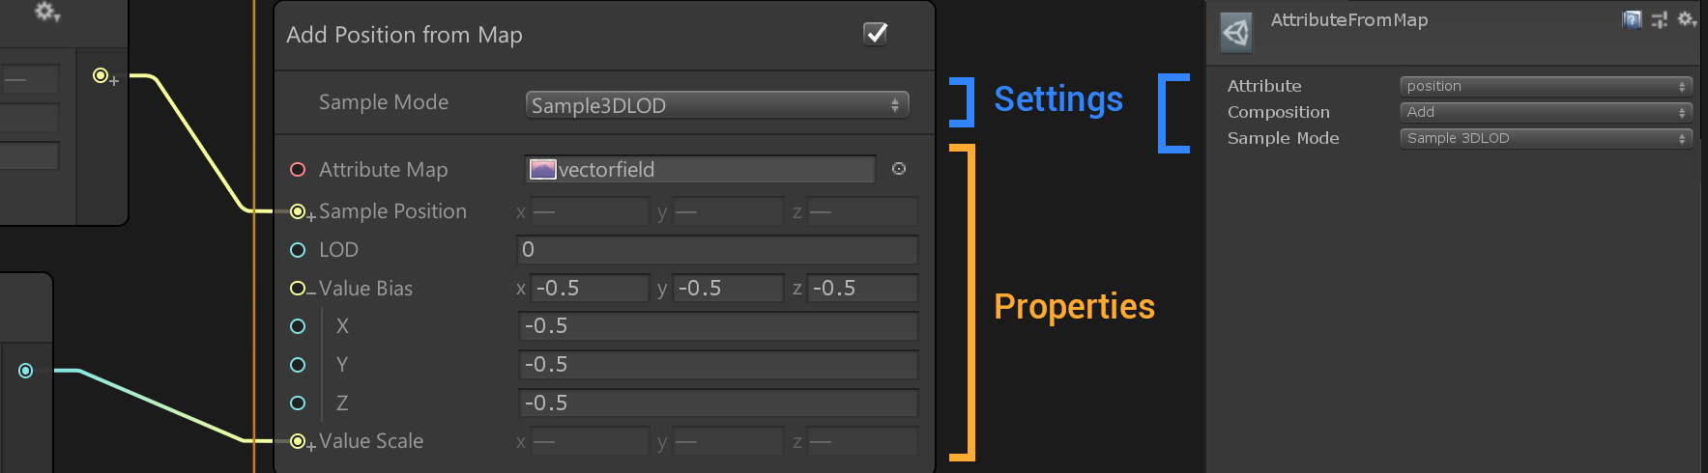Viewport: 1708px width, 473px height.
Task: Click the Value Bias x field
Action: point(590,289)
